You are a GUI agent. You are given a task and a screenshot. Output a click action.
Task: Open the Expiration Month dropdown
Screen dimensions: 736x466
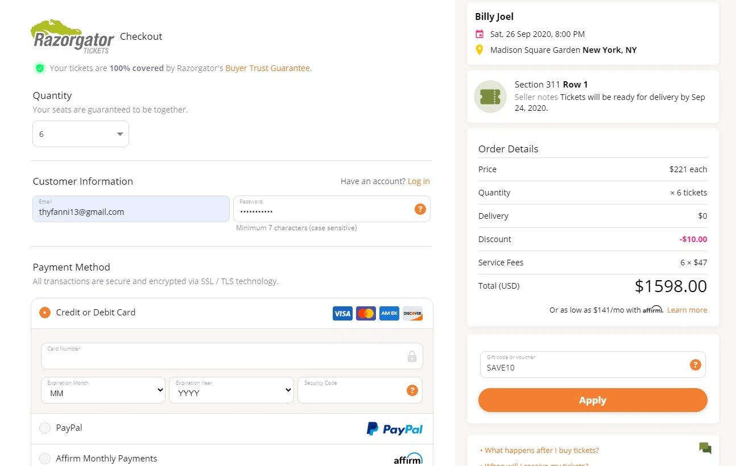coord(104,390)
